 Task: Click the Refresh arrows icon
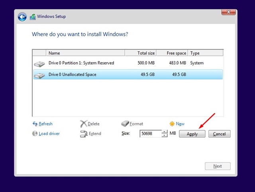click(x=35, y=124)
